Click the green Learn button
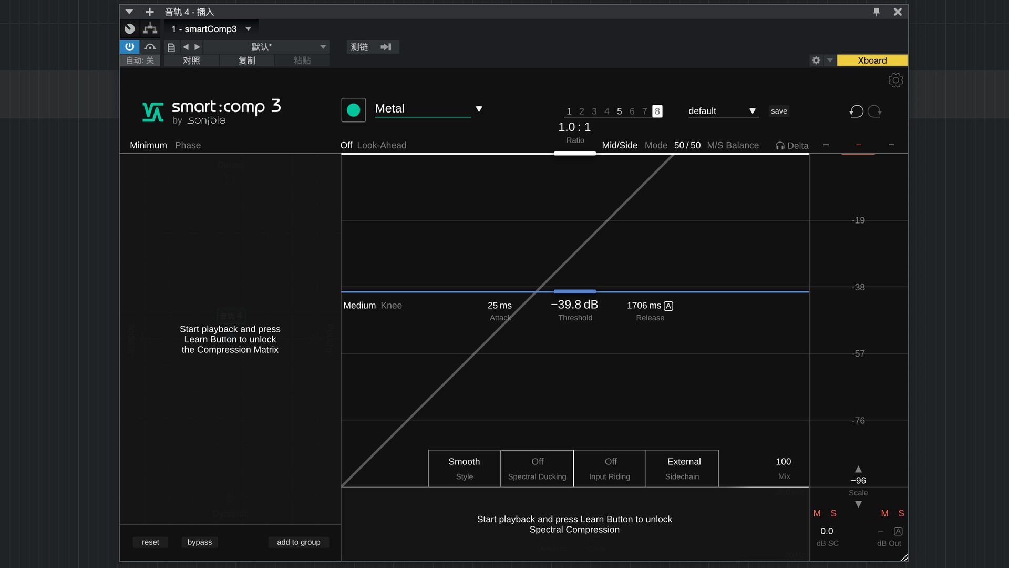Image resolution: width=1009 pixels, height=568 pixels. [353, 110]
